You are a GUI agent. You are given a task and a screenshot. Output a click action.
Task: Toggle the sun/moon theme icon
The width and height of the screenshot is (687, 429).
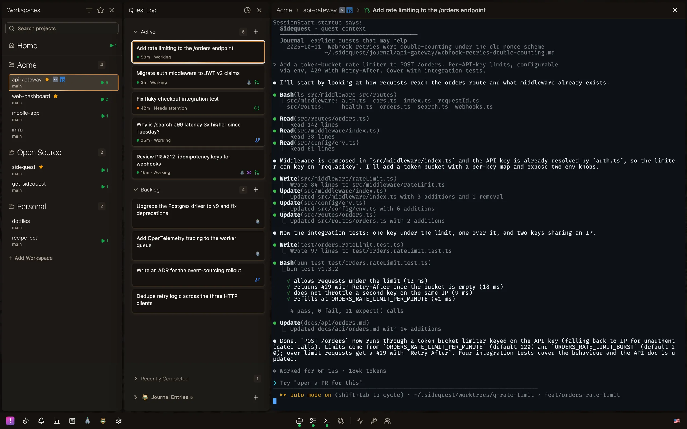click(26, 421)
